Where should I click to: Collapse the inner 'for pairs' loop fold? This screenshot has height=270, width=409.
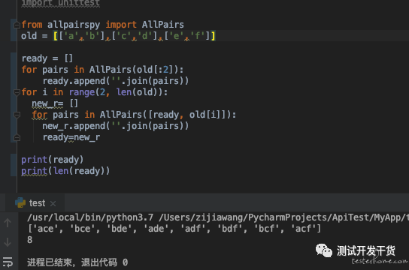pyautogui.click(x=17, y=115)
